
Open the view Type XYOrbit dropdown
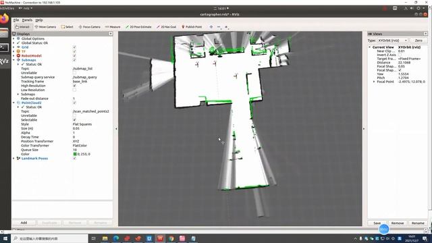click(x=392, y=40)
